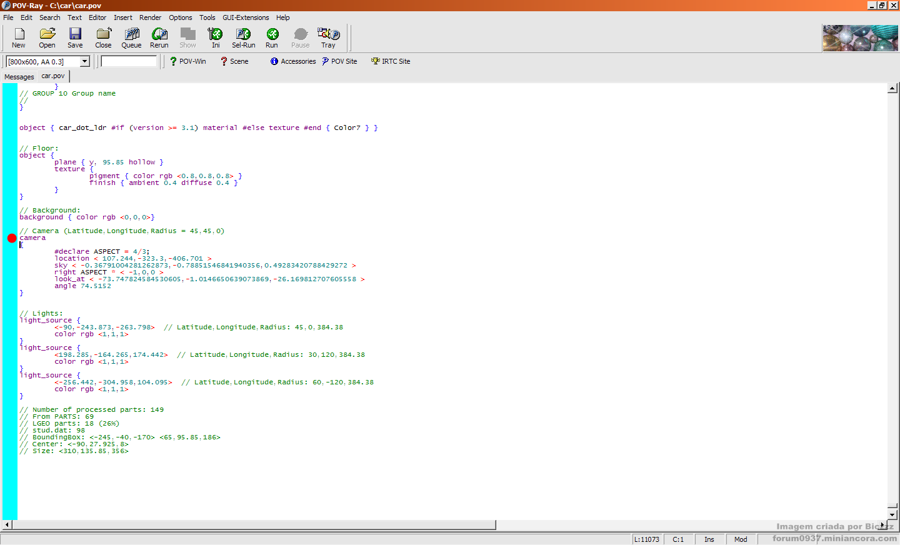Edit the Ini file
900x545 pixels.
216,38
